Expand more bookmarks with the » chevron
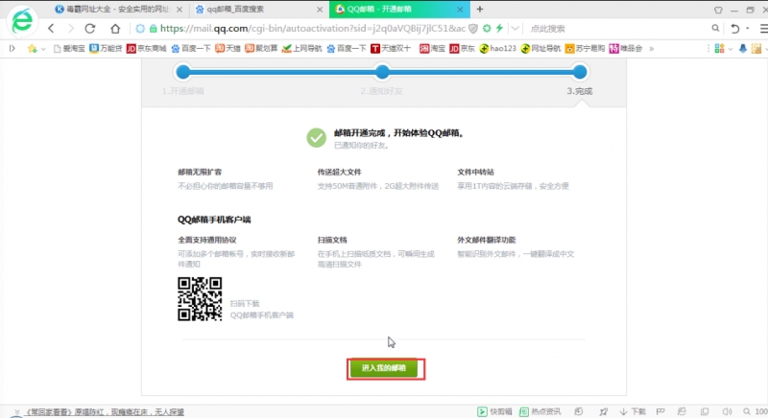The width and height of the screenshot is (768, 418). pyautogui.click(x=652, y=48)
